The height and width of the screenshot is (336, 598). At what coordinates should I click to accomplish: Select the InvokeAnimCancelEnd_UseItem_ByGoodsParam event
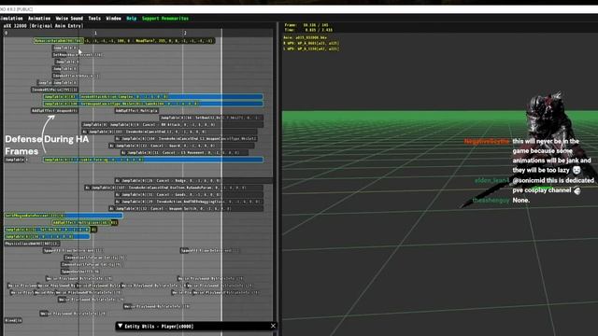point(174,188)
